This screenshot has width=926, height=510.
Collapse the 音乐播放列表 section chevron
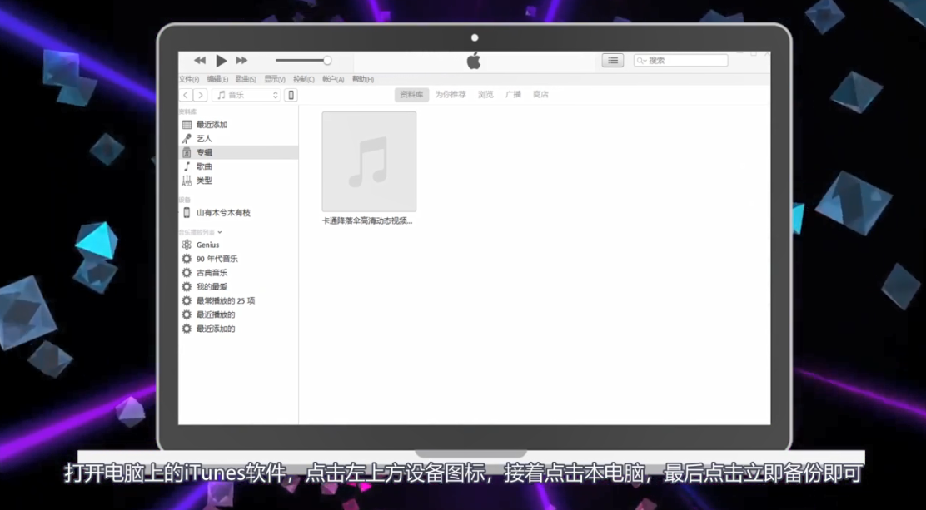click(220, 233)
